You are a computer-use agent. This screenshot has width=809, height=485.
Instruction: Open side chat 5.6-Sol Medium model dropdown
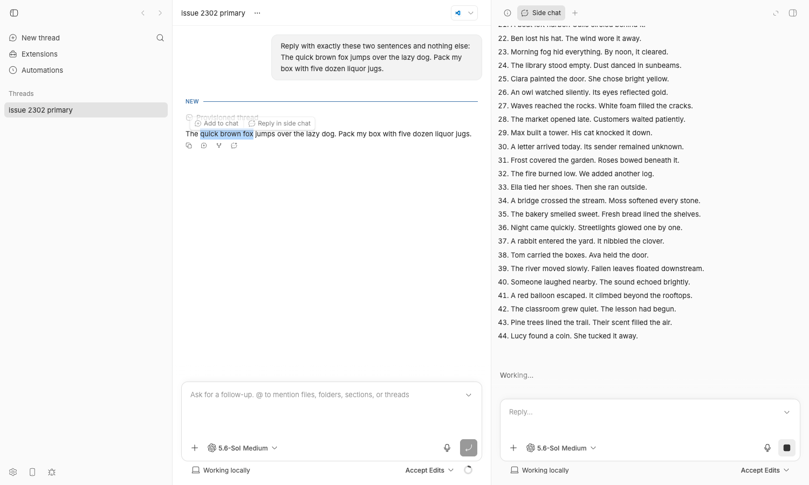point(561,448)
